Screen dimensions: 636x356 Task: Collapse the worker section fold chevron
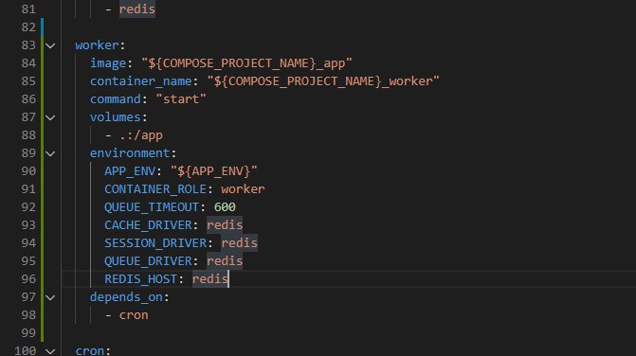pyautogui.click(x=50, y=45)
